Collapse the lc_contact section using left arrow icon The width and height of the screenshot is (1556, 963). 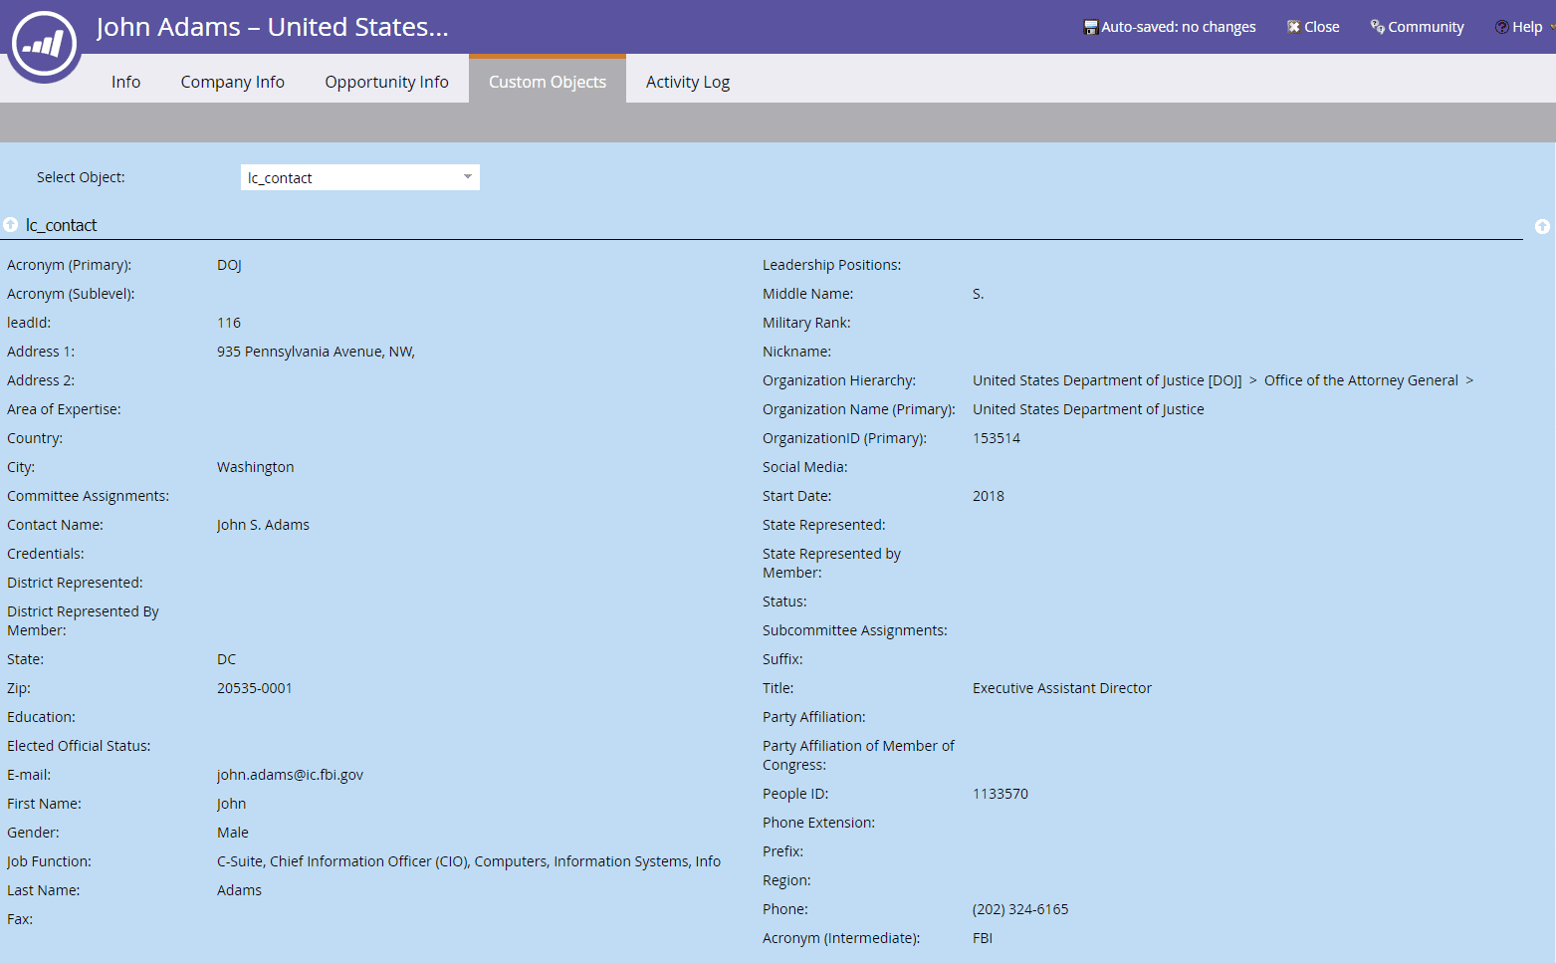[x=10, y=225]
